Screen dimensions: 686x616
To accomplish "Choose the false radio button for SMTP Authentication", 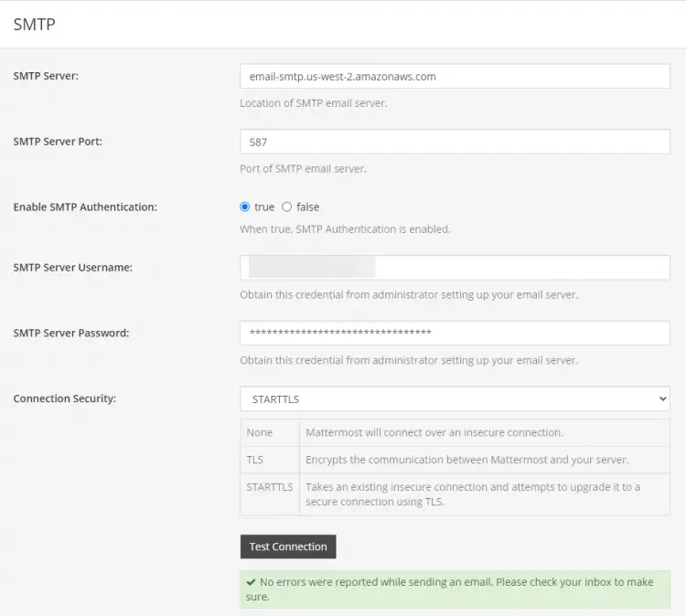I will [x=287, y=207].
